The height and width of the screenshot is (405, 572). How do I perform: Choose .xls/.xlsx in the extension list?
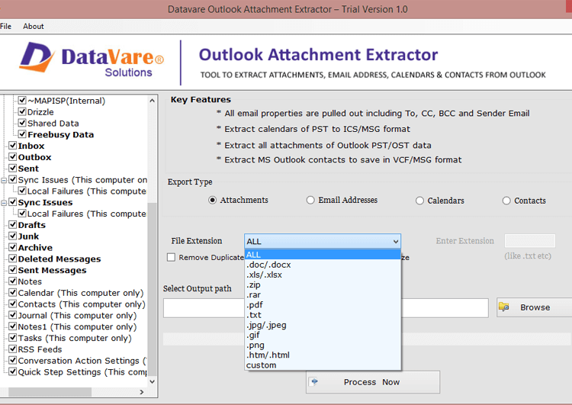(323, 275)
